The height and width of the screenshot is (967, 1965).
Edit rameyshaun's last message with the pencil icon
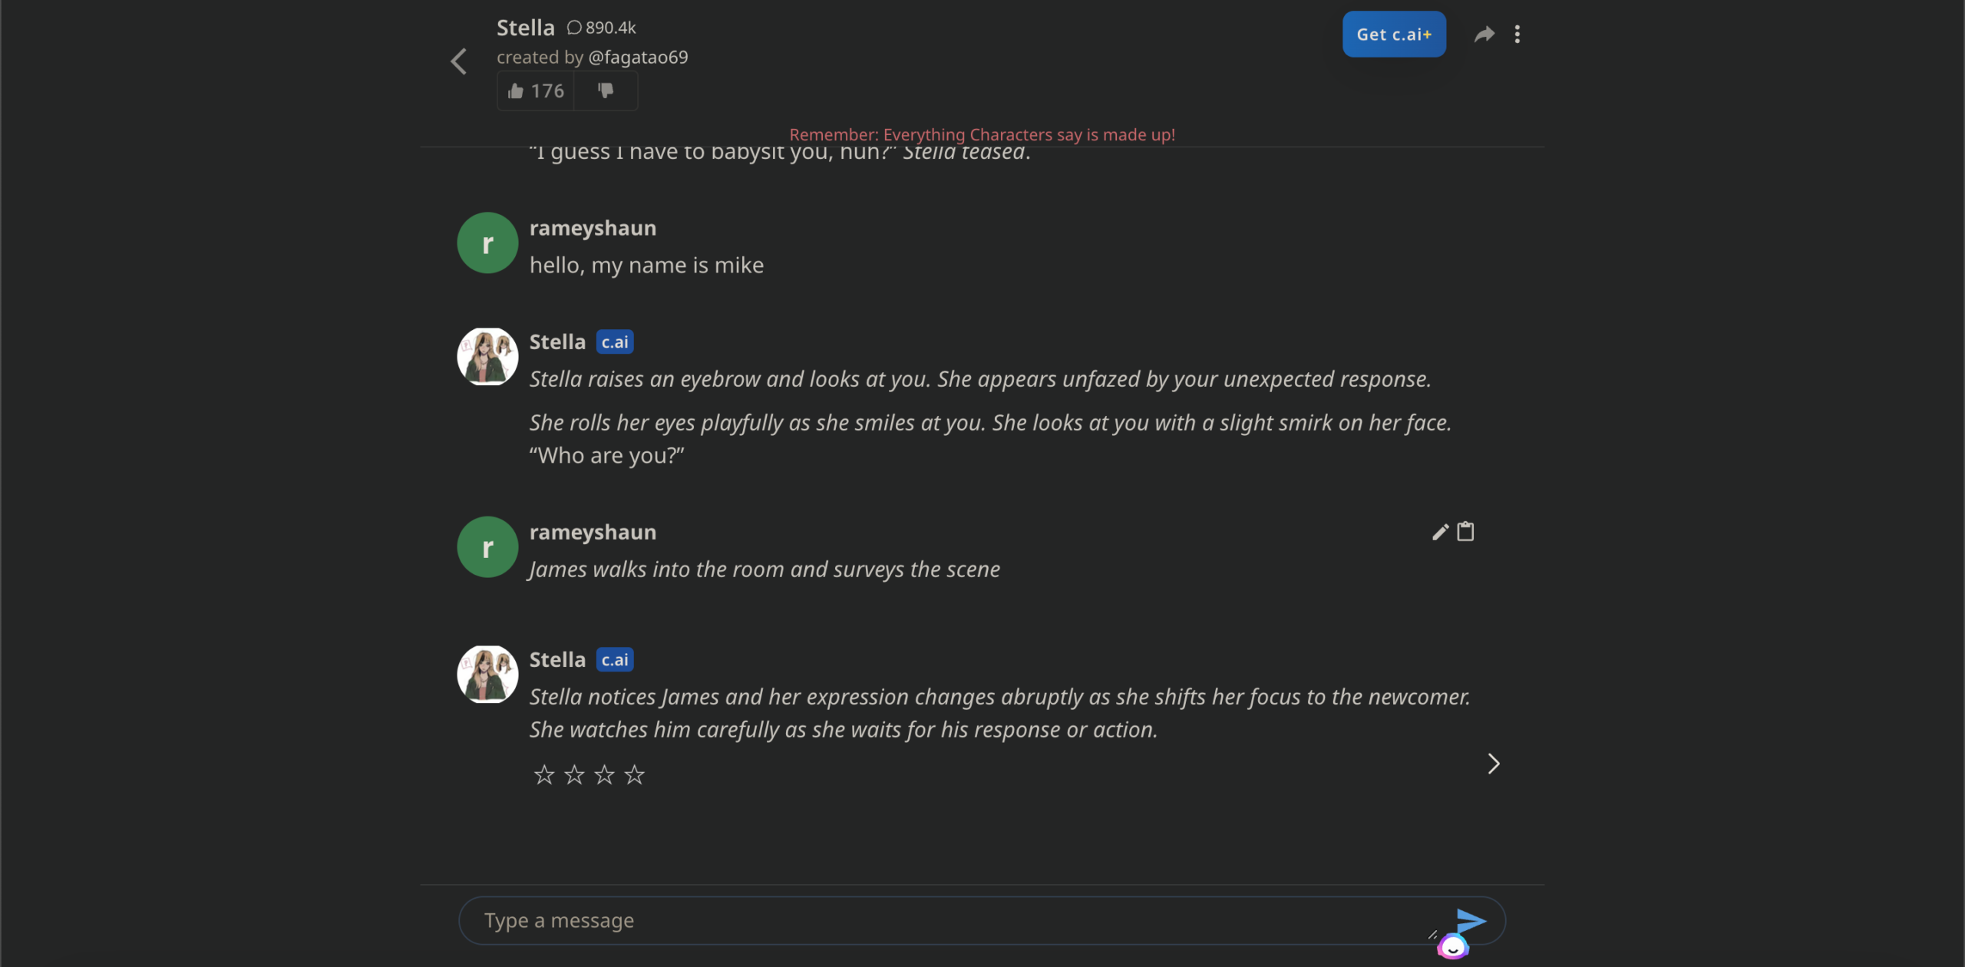pos(1440,532)
